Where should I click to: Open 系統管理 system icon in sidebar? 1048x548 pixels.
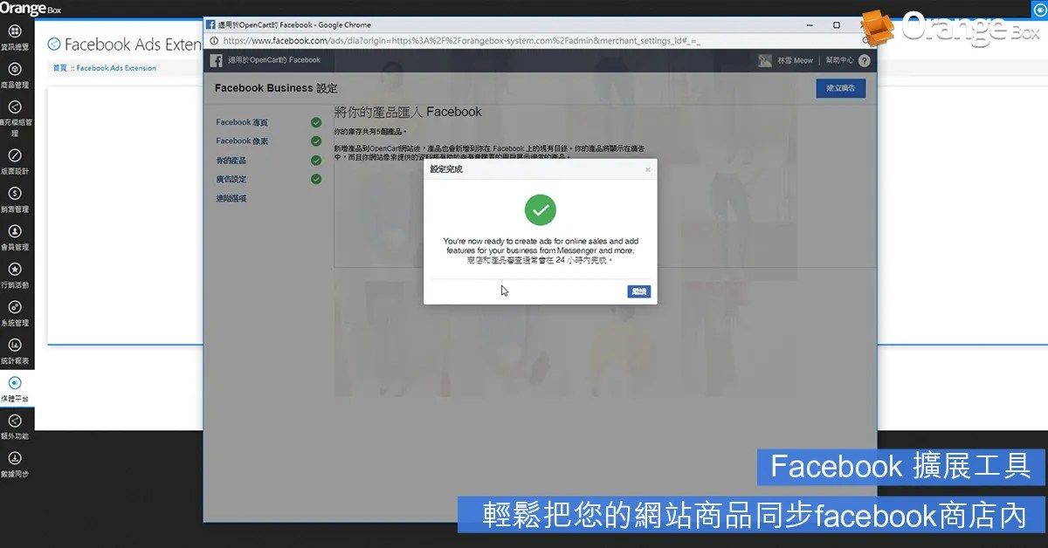coord(15,307)
